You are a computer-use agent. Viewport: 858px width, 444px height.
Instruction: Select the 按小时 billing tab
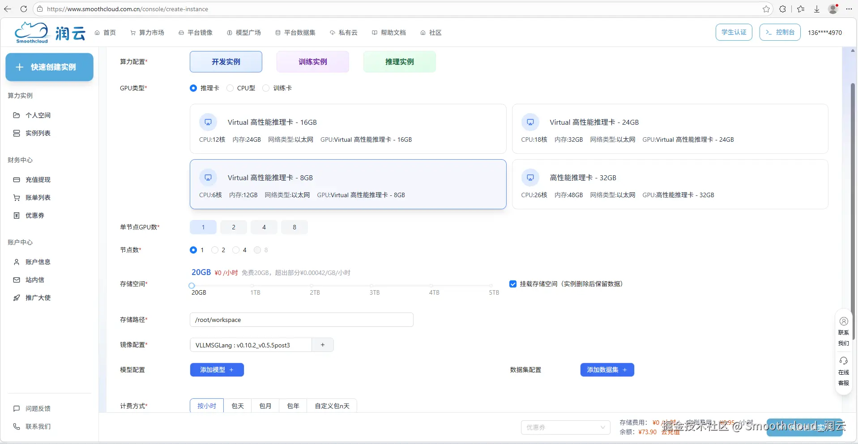(207, 406)
